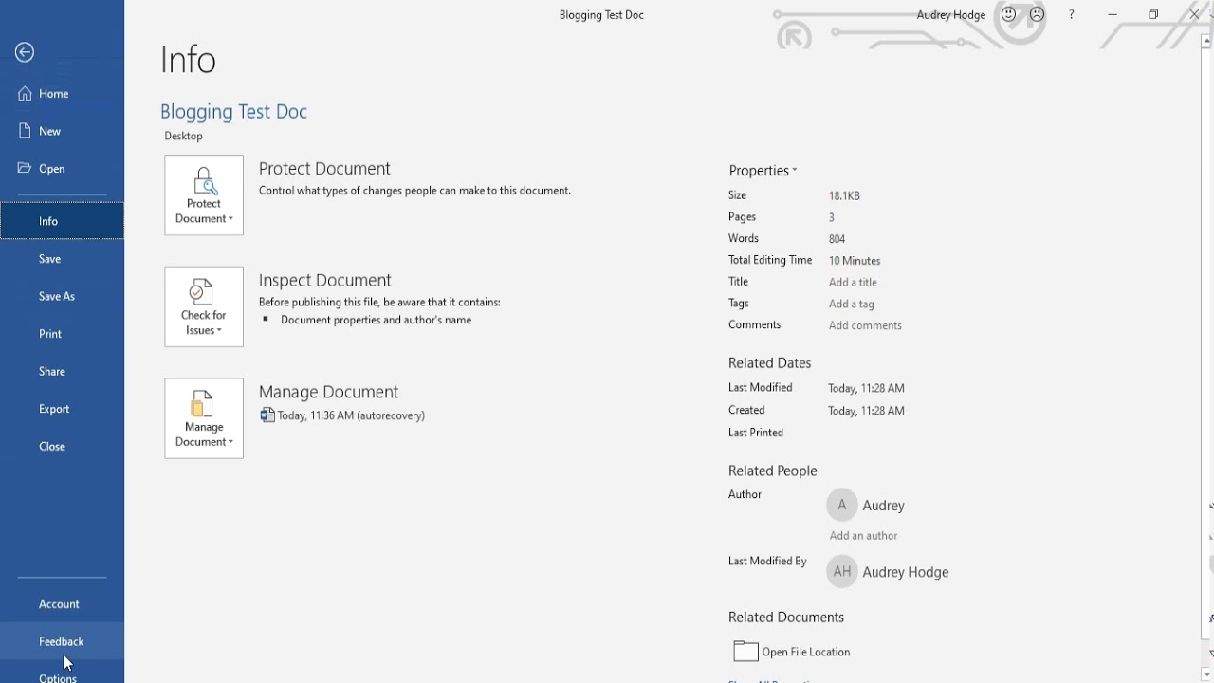Close the document via Close menu item
Image resolution: width=1214 pixels, height=683 pixels.
click(x=62, y=446)
